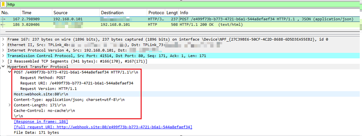Click destination 192.168.0.101 in packet 186

pyautogui.click(x=115, y=24)
